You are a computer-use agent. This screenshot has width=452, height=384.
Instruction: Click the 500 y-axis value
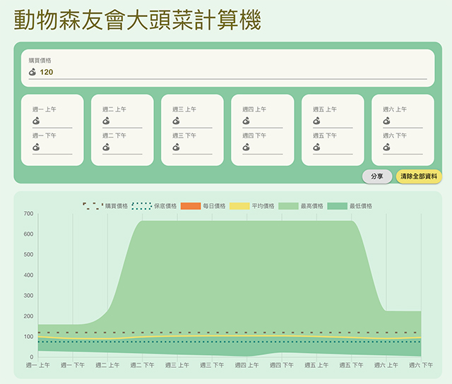[28, 255]
